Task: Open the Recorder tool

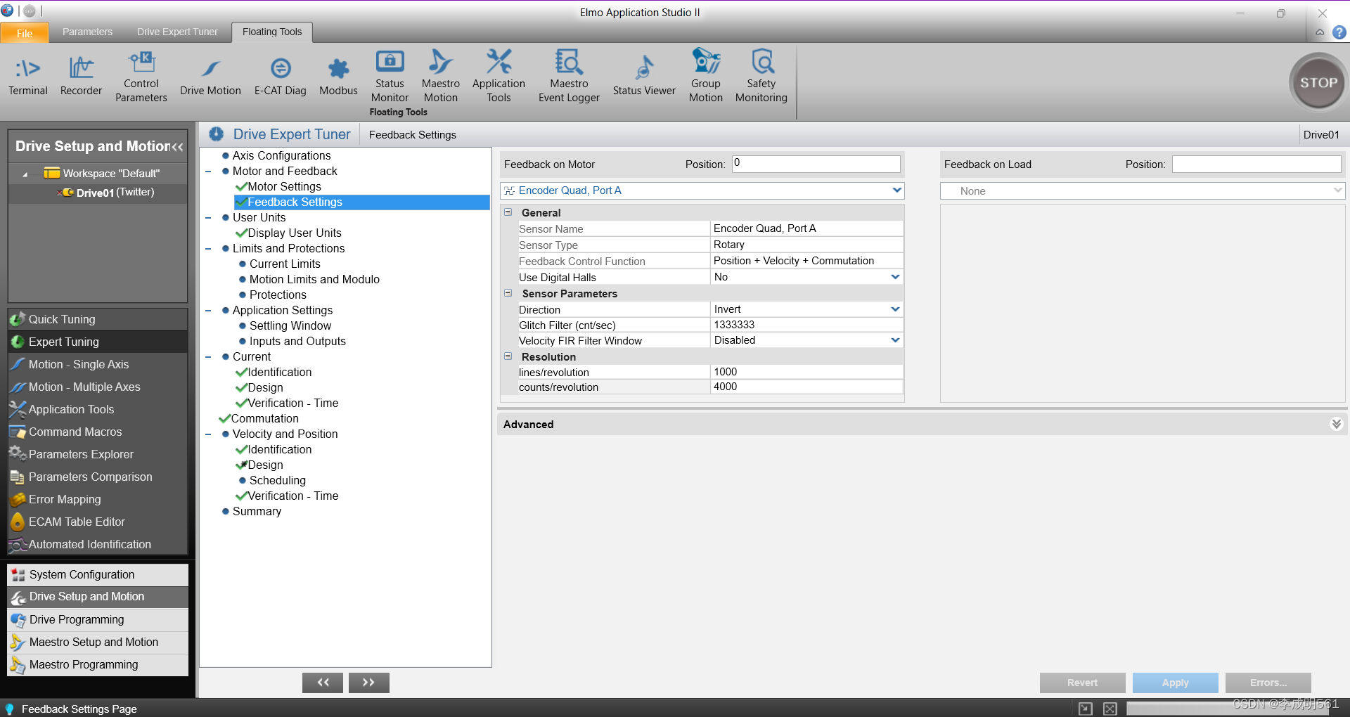Action: [81, 76]
